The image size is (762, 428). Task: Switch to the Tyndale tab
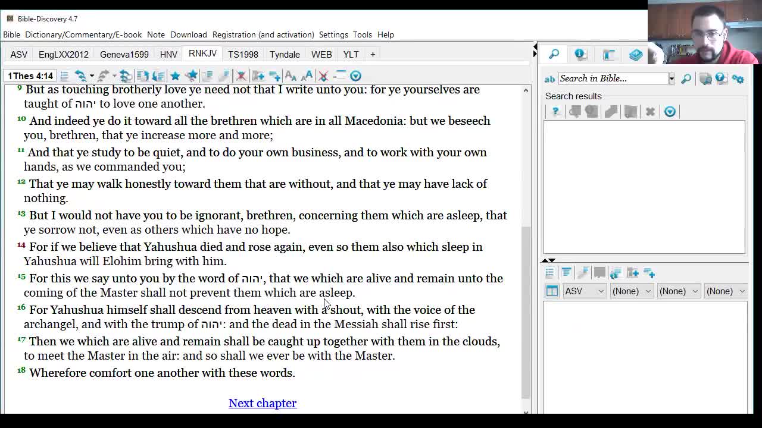[285, 54]
